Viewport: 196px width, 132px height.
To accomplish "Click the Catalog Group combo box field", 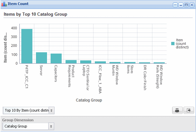I will coord(28,126).
